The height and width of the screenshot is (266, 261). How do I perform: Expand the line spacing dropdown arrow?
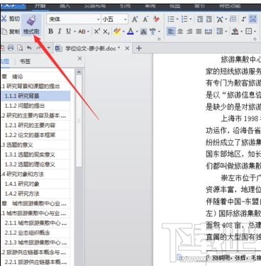pos(226,32)
